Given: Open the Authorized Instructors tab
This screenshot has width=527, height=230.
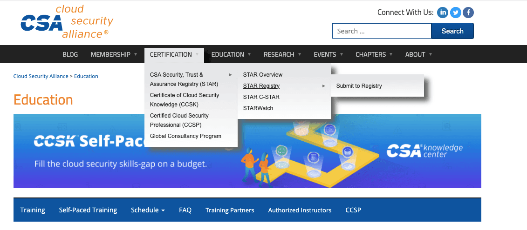Looking at the screenshot, I should [300, 210].
